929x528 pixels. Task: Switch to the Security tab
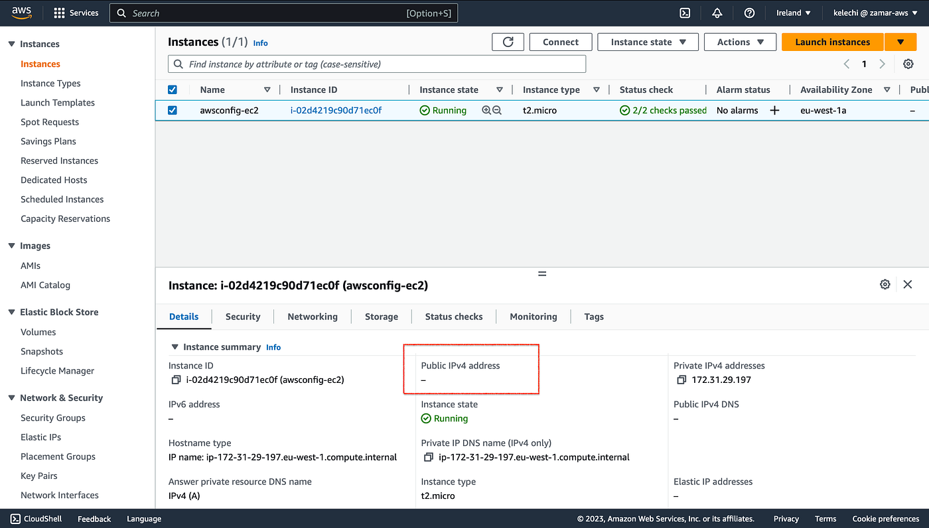click(x=243, y=317)
